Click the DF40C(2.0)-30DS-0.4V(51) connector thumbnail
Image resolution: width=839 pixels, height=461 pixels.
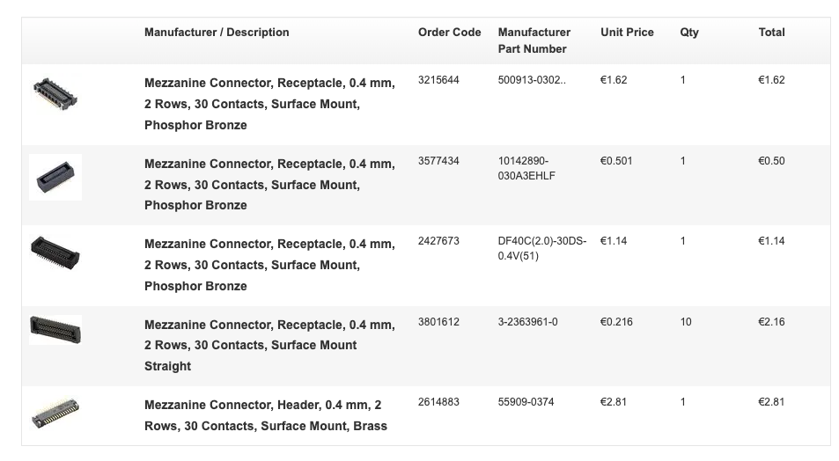(x=55, y=253)
